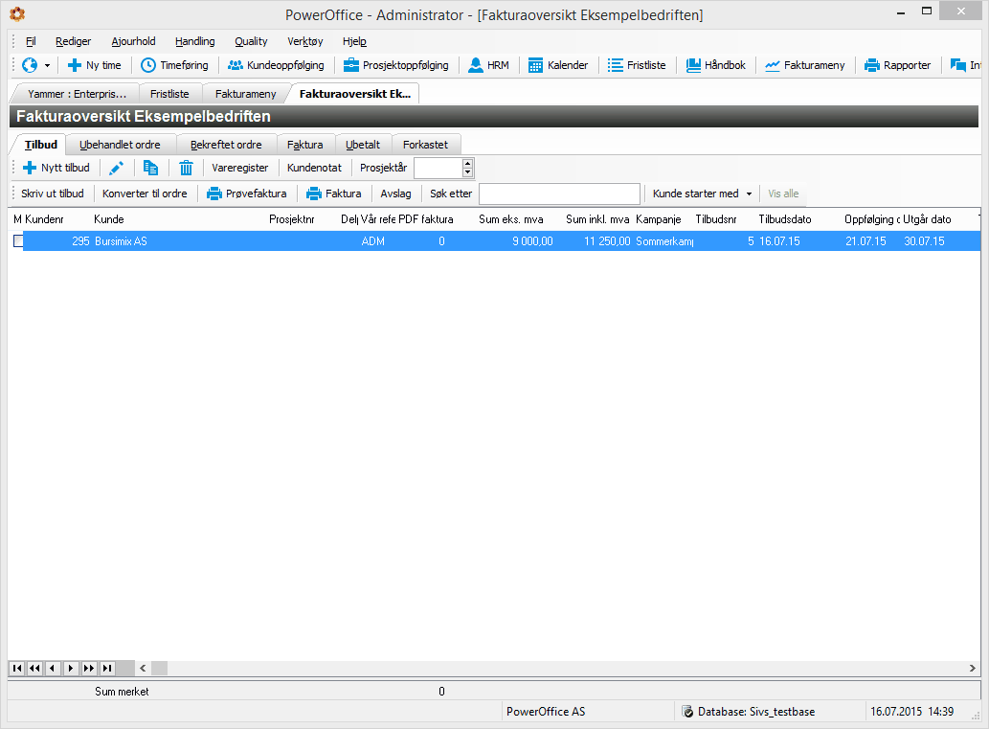The image size is (989, 729).
Task: Select the Forkastet tab
Action: click(x=426, y=145)
